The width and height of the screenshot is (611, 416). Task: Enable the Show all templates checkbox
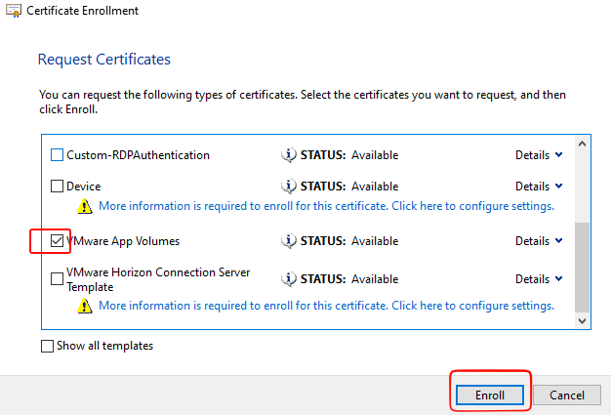click(x=47, y=346)
